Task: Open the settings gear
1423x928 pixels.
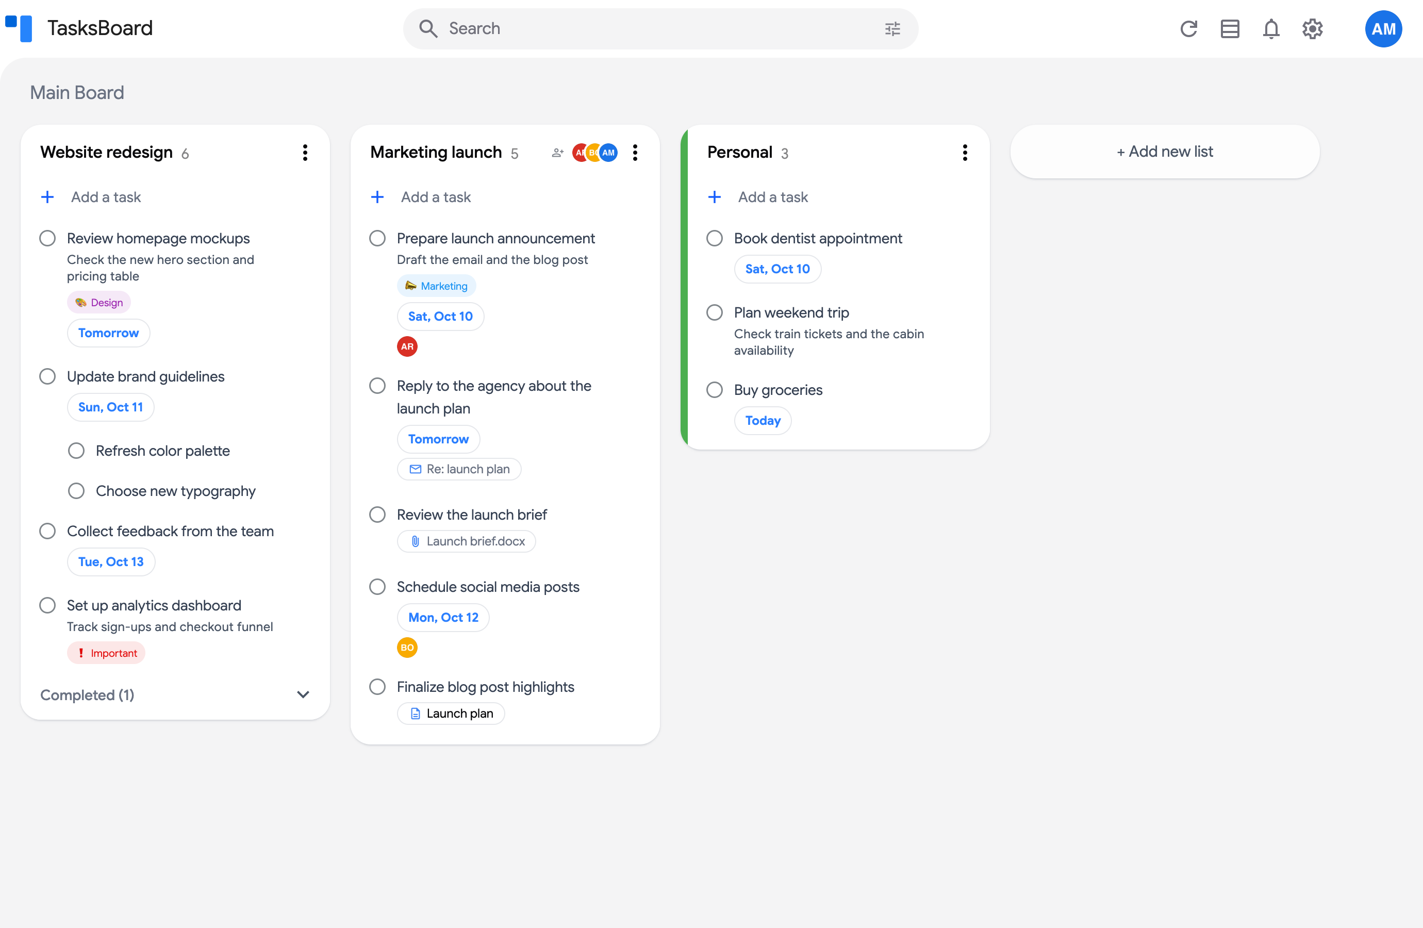Action: 1312,29
